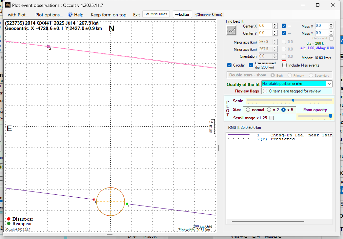The width and height of the screenshot is (343, 239).
Task: Click the Find best fit graph icon
Action: 231,30
